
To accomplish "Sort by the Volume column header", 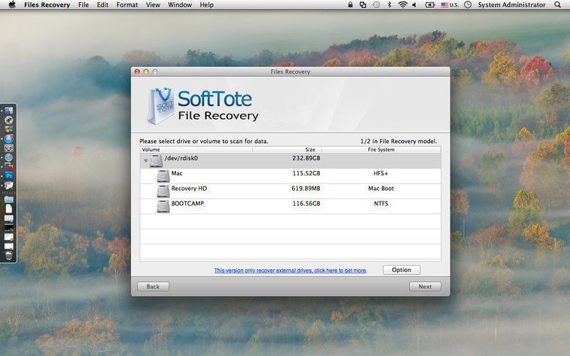I will coord(197,150).
